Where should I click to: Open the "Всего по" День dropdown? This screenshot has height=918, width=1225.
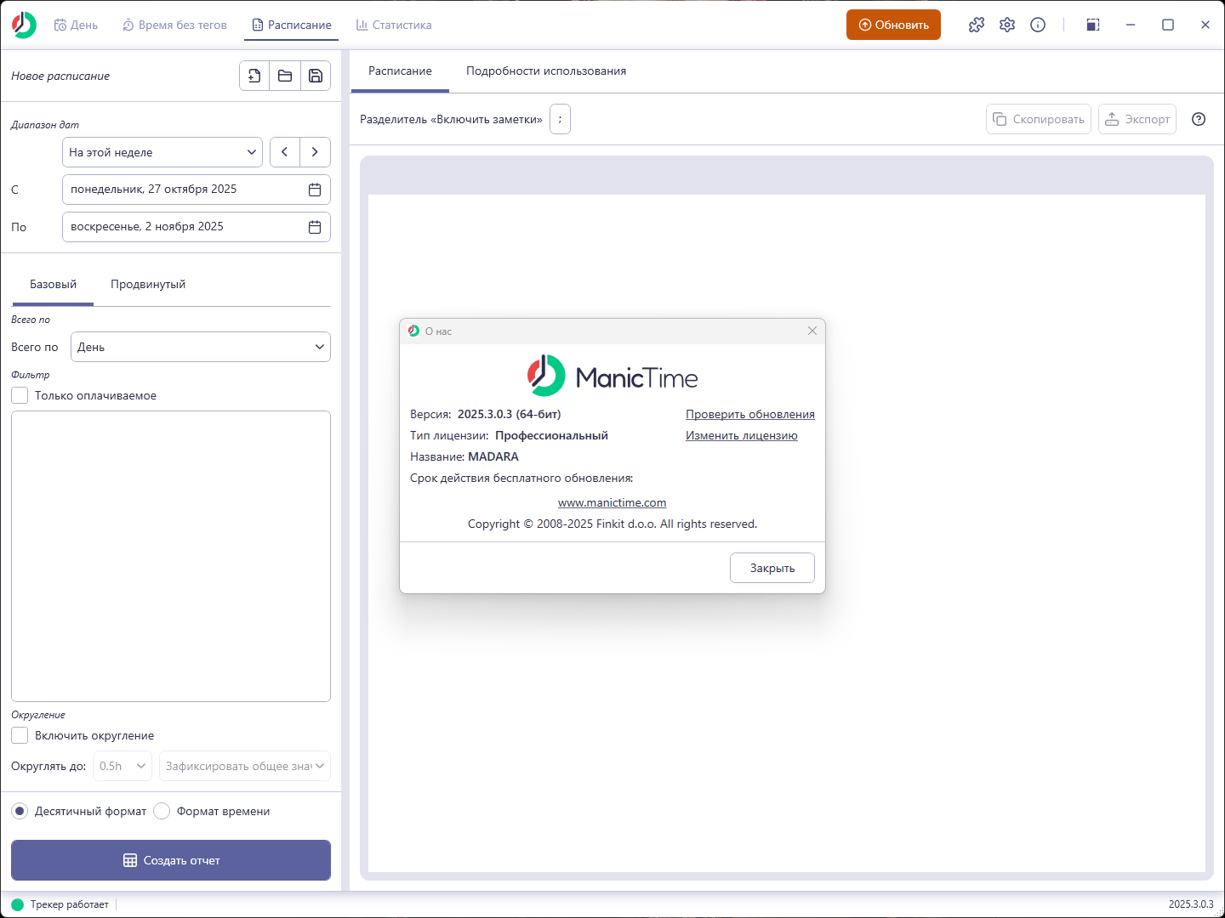tap(201, 347)
